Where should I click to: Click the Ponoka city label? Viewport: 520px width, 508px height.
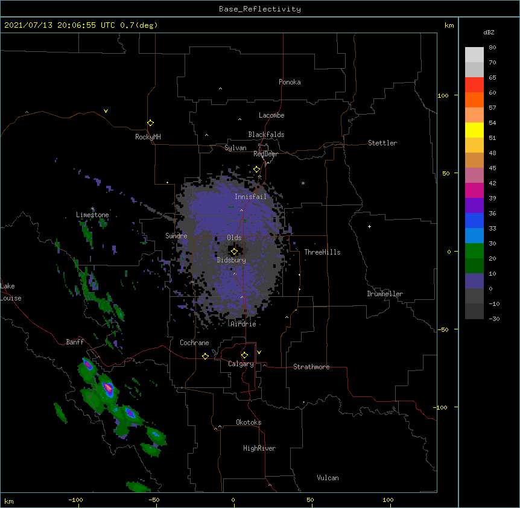click(x=290, y=82)
